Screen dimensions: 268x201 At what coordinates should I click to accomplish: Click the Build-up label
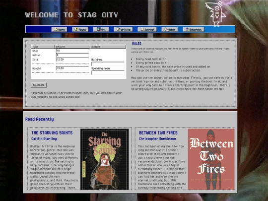pos(97,60)
